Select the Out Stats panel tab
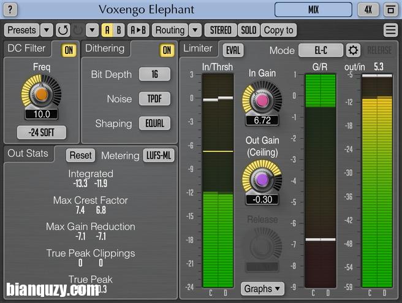 tap(28, 153)
